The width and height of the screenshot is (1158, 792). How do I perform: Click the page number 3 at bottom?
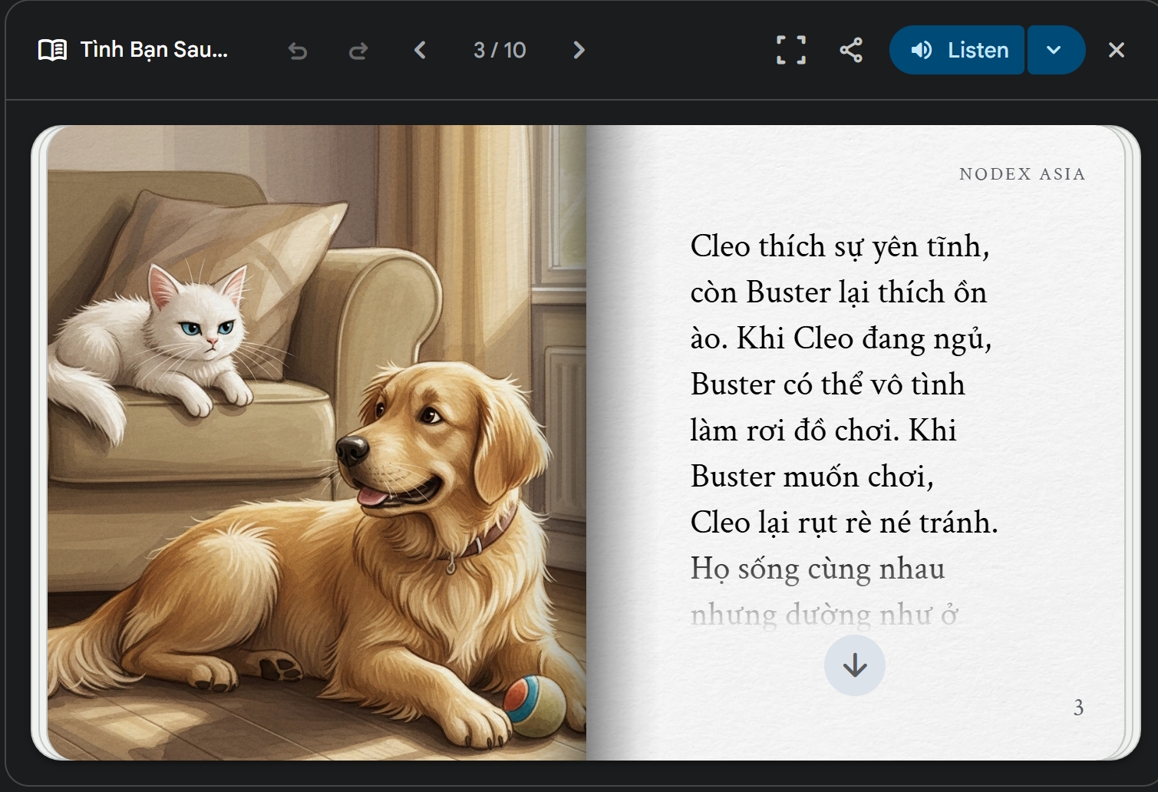click(x=1078, y=708)
